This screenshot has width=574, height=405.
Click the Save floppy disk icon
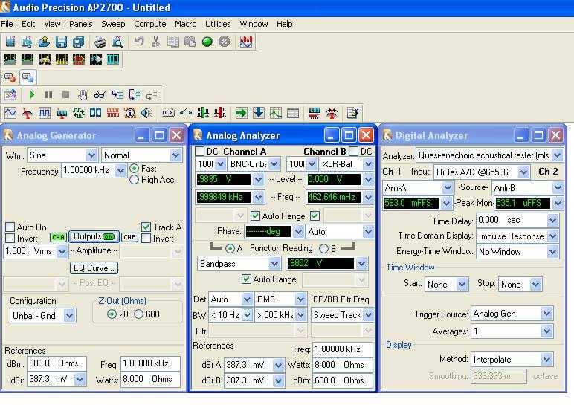[x=61, y=42]
